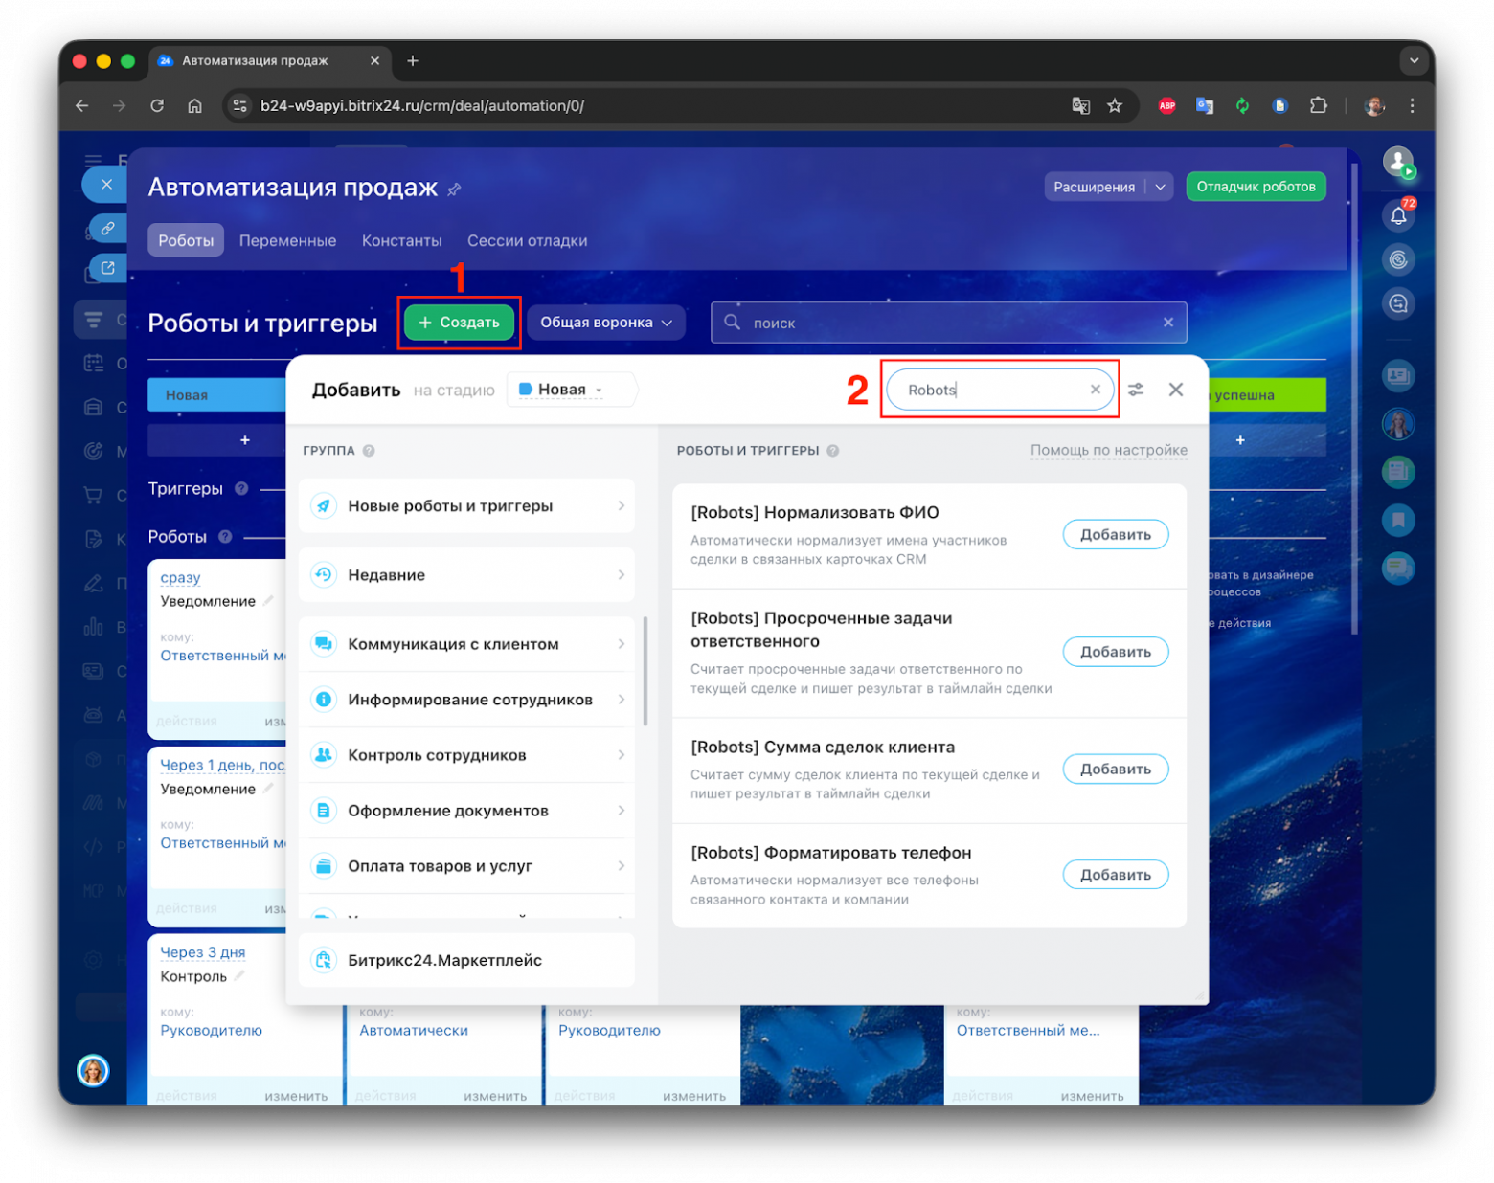Add the Форматировать телефон robot

[x=1116, y=875]
